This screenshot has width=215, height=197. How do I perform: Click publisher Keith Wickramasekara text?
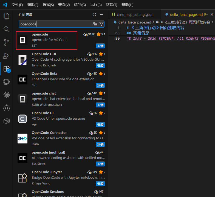(47, 105)
